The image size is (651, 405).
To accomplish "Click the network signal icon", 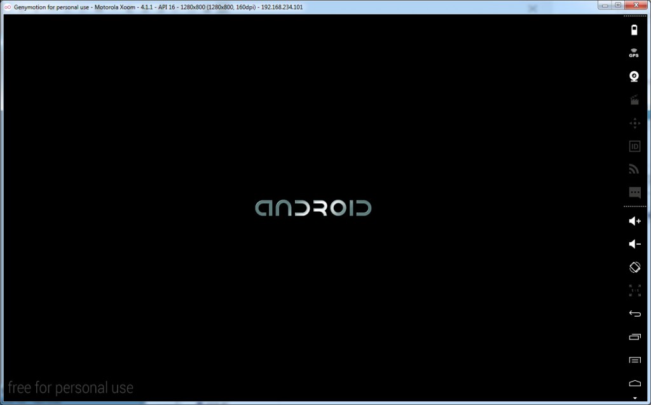I will (x=634, y=169).
